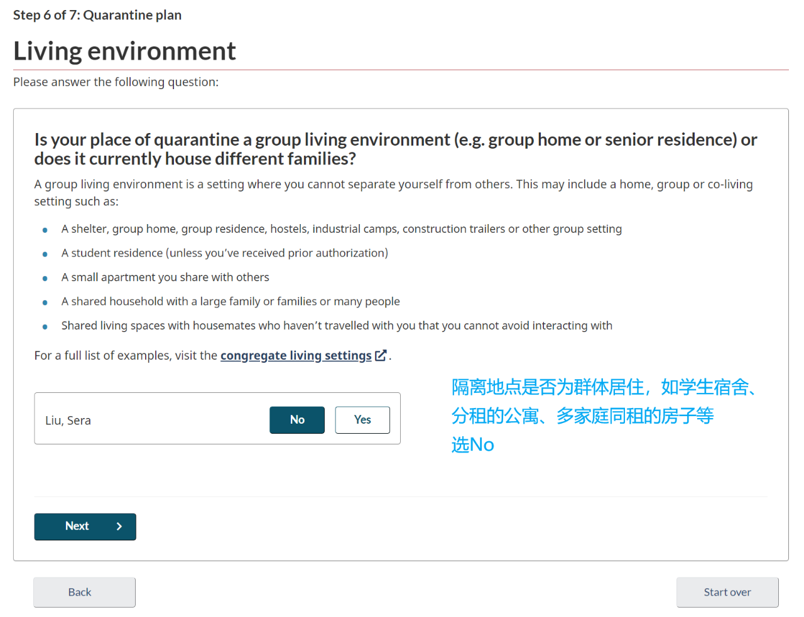Click the Start over button

(727, 592)
